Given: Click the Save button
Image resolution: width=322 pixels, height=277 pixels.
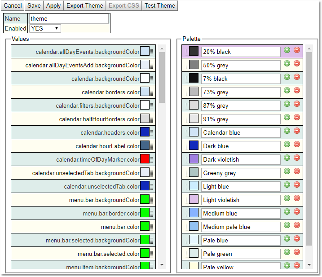Looking at the screenshot, I should click(x=34, y=6).
